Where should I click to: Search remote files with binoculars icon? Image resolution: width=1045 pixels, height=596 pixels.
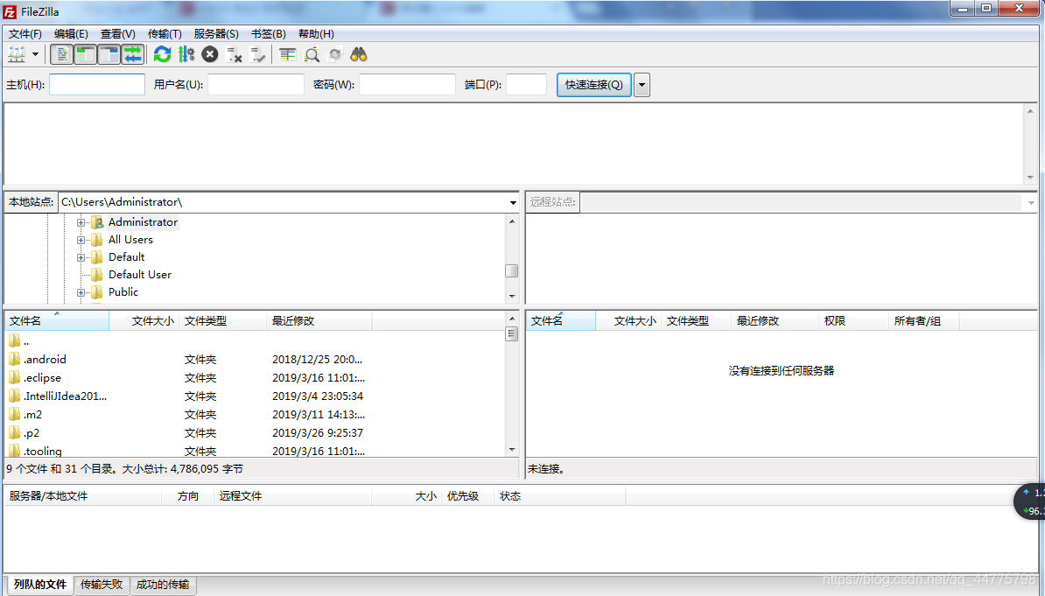coord(359,54)
